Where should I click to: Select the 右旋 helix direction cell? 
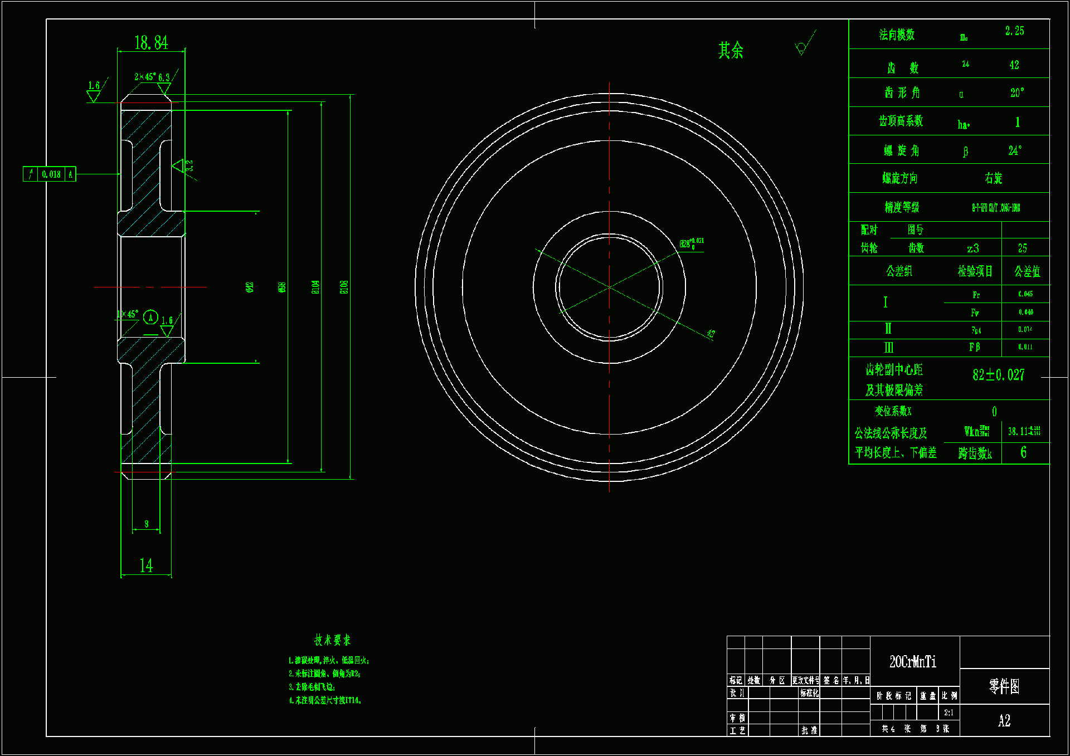(x=993, y=178)
